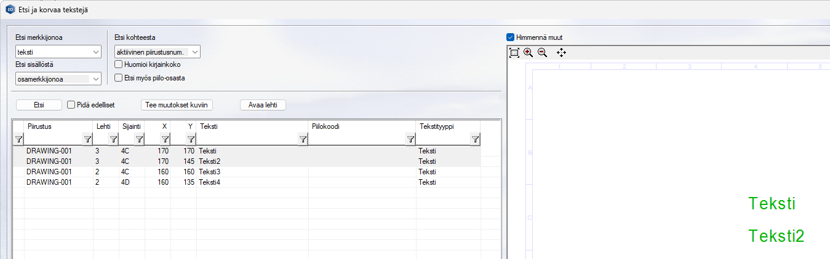Image resolution: width=830 pixels, height=259 pixels.
Task: Open filter for Sijainti column
Action: [x=140, y=140]
